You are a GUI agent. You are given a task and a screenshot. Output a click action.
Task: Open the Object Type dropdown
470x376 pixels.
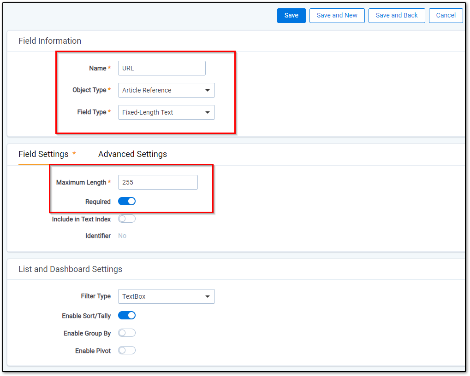point(167,90)
